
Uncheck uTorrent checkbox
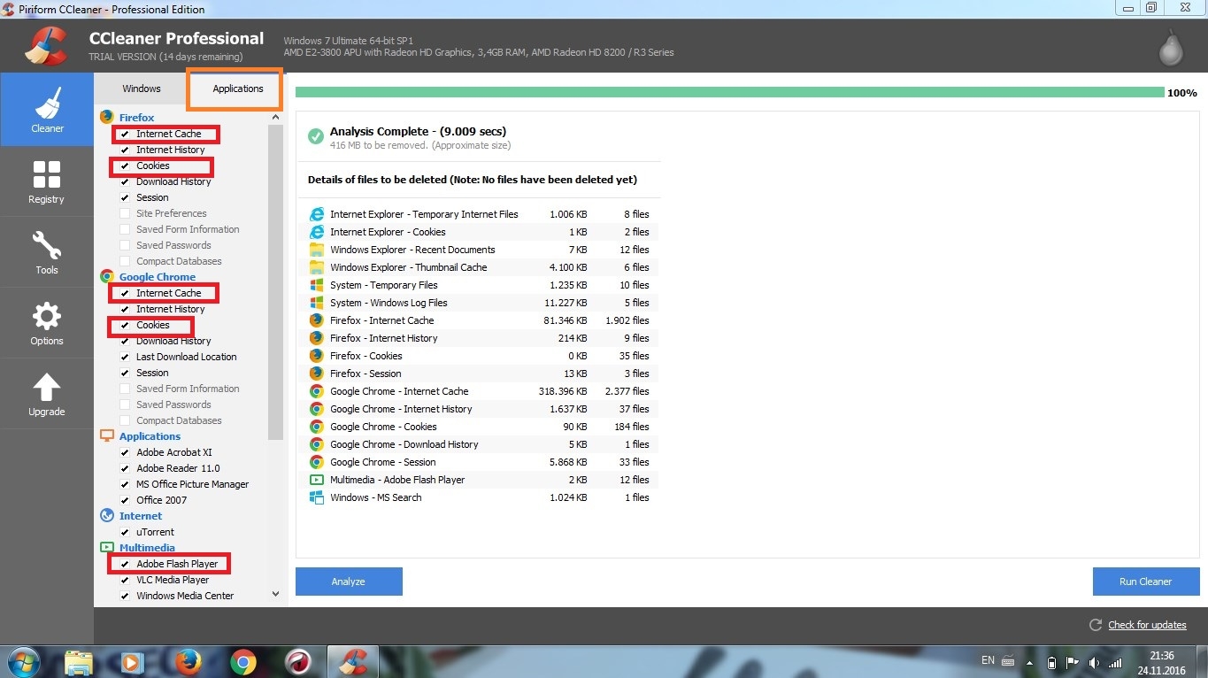coord(125,533)
